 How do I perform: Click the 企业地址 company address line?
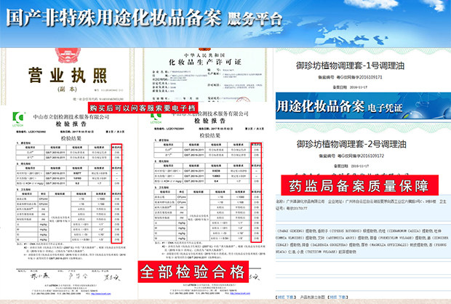pos(382,201)
